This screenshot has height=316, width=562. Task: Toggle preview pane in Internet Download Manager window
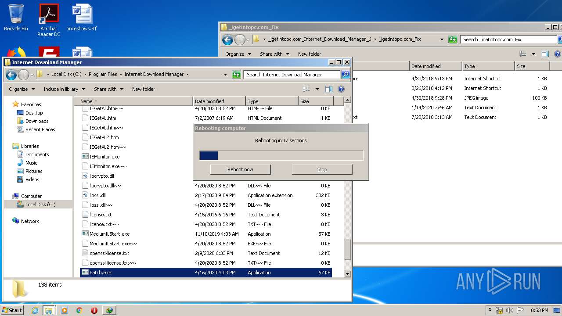click(329, 89)
